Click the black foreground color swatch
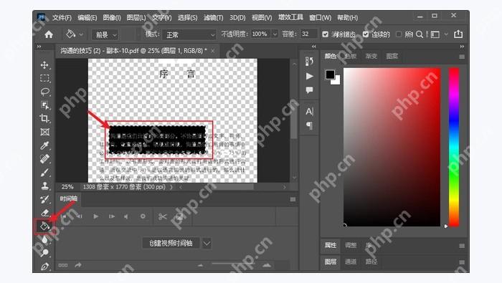This screenshot has height=283, width=502. tap(330, 75)
